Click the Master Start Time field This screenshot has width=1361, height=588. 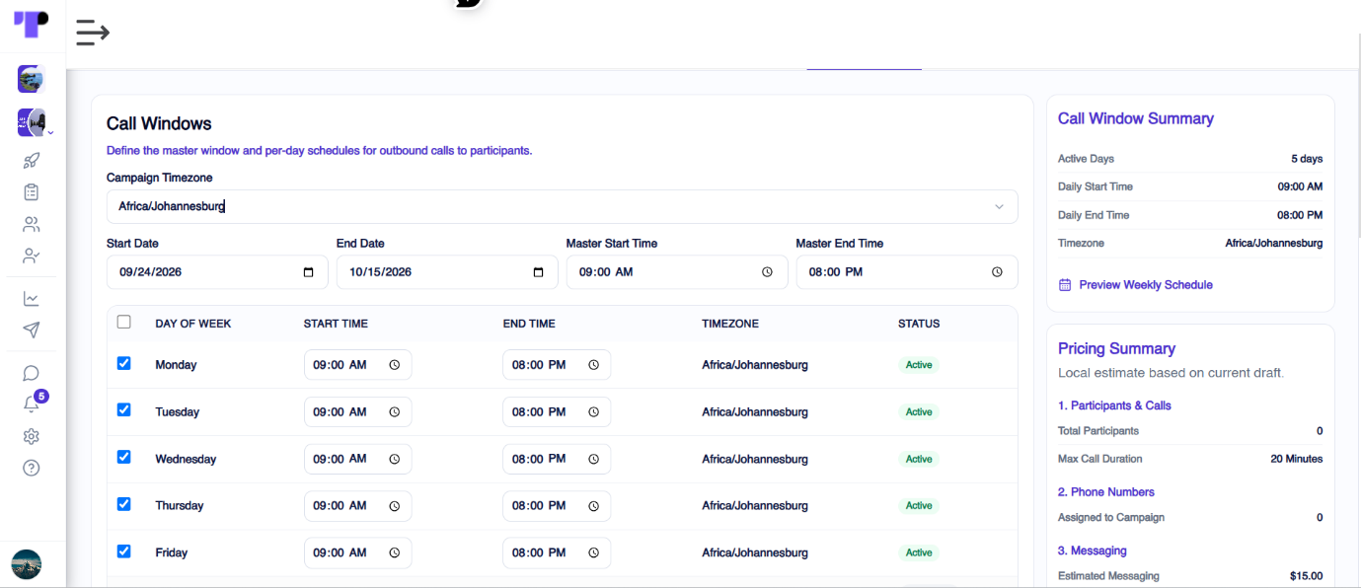click(x=677, y=272)
